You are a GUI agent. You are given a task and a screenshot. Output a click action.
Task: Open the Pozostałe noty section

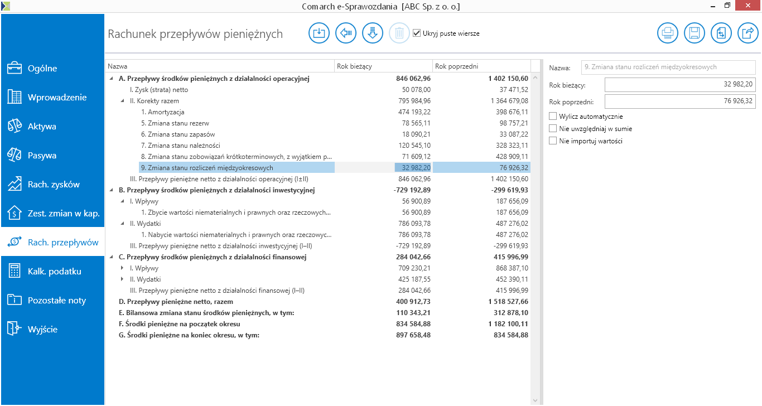[x=57, y=301]
